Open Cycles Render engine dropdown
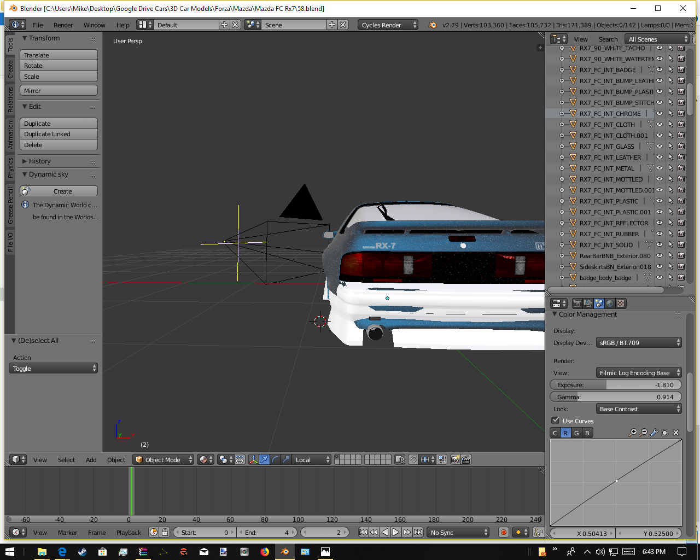 [388, 25]
